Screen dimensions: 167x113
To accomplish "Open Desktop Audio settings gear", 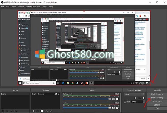I will pos(117,99).
